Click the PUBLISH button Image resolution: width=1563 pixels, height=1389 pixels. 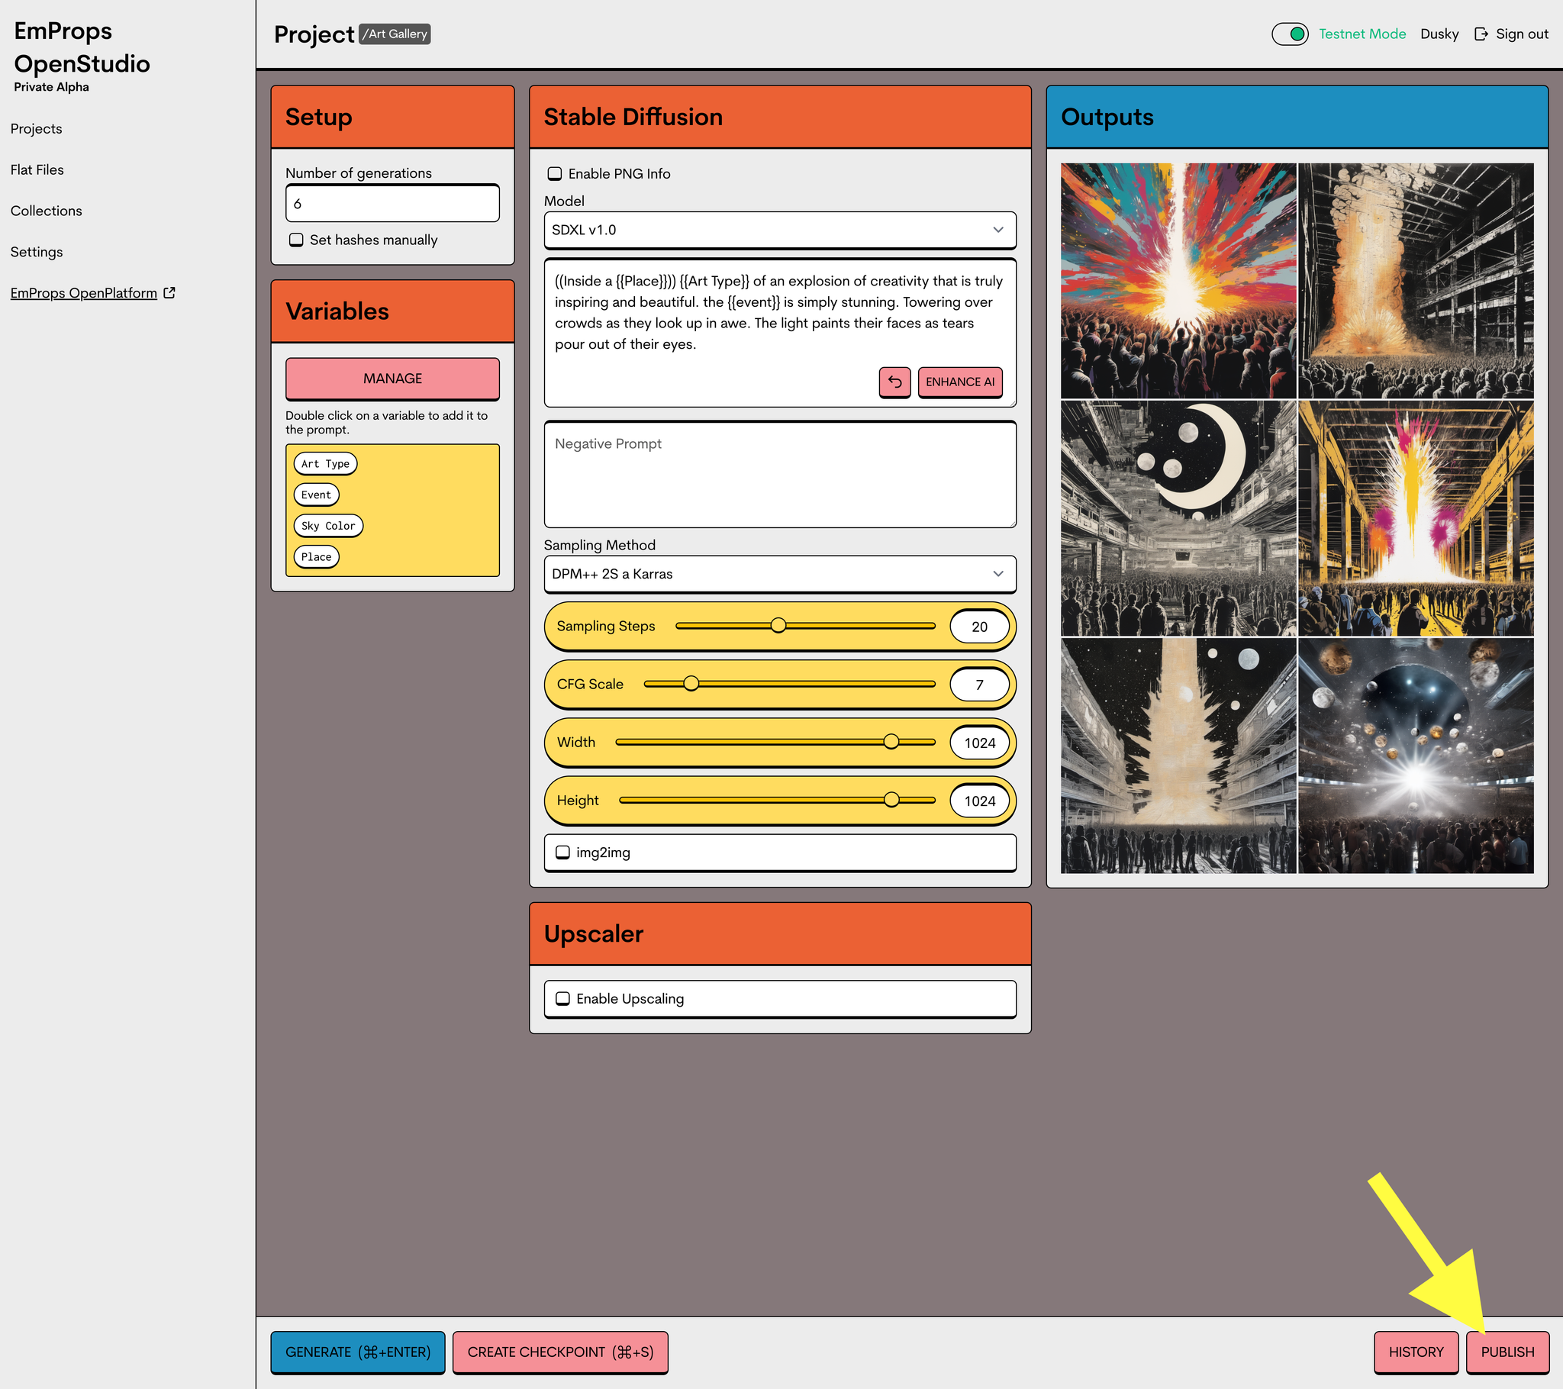point(1507,1352)
